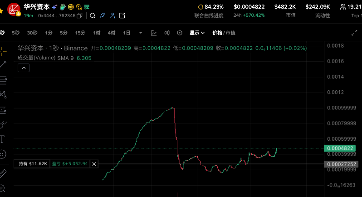
Task: Collapse the indicator legend chevron
Action: tap(24, 68)
